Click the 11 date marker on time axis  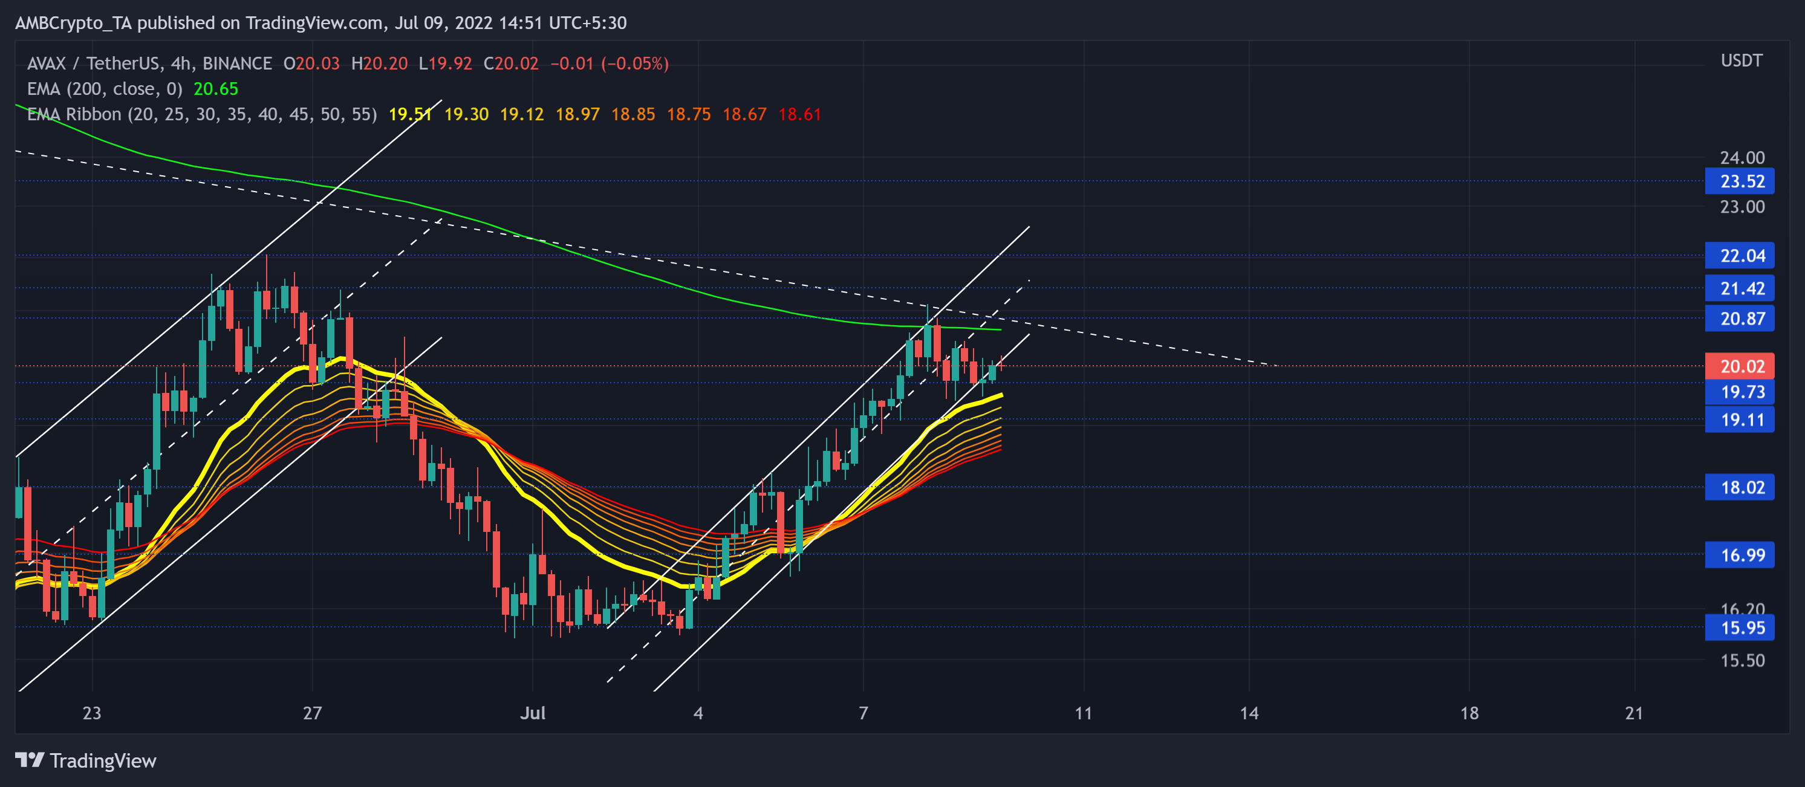coord(1083,713)
